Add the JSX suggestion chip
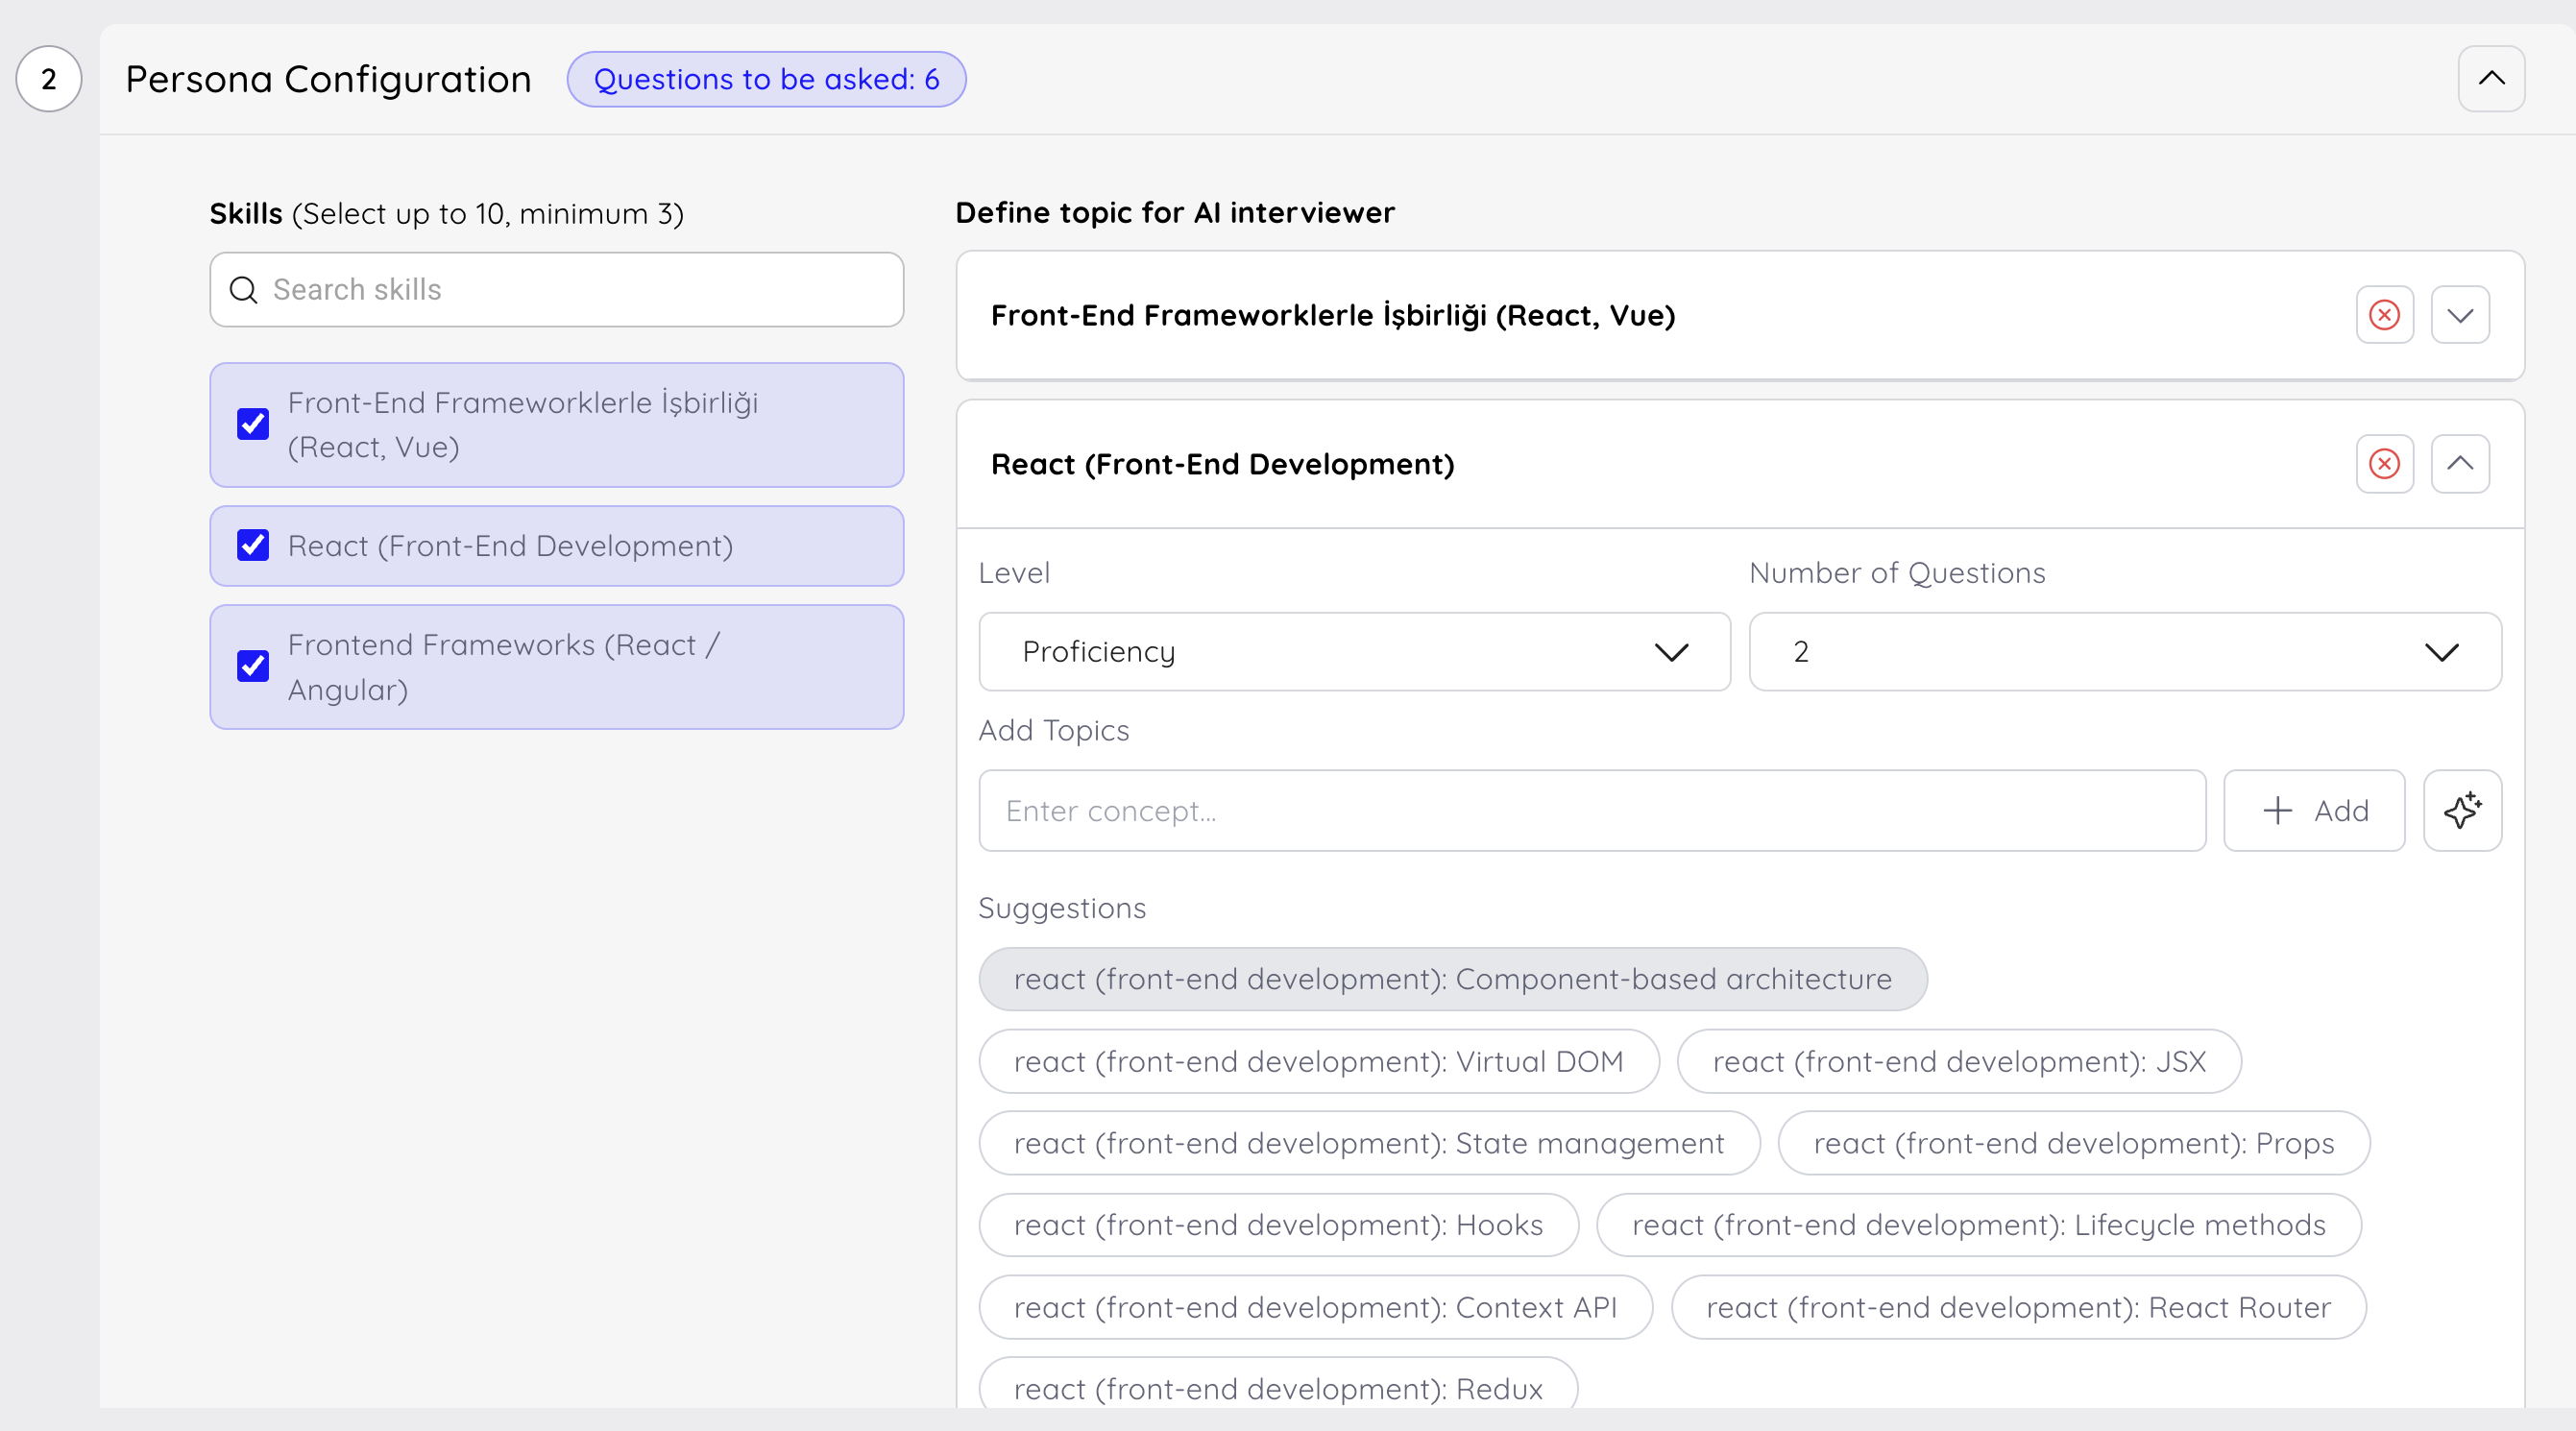The width and height of the screenshot is (2576, 1431). pyautogui.click(x=1959, y=1061)
